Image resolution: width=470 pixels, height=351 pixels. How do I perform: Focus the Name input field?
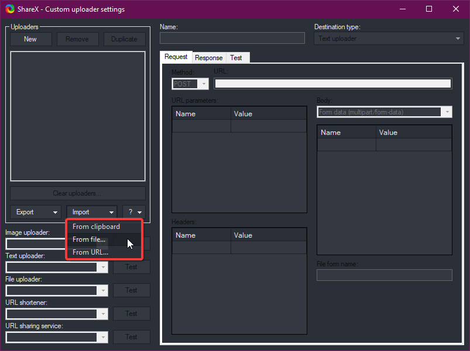[x=232, y=39]
